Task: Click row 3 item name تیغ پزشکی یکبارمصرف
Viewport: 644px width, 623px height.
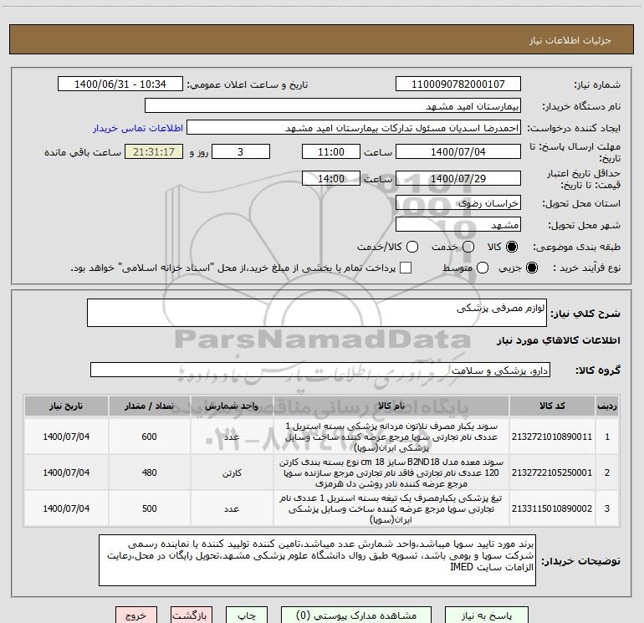Action: pyautogui.click(x=391, y=508)
